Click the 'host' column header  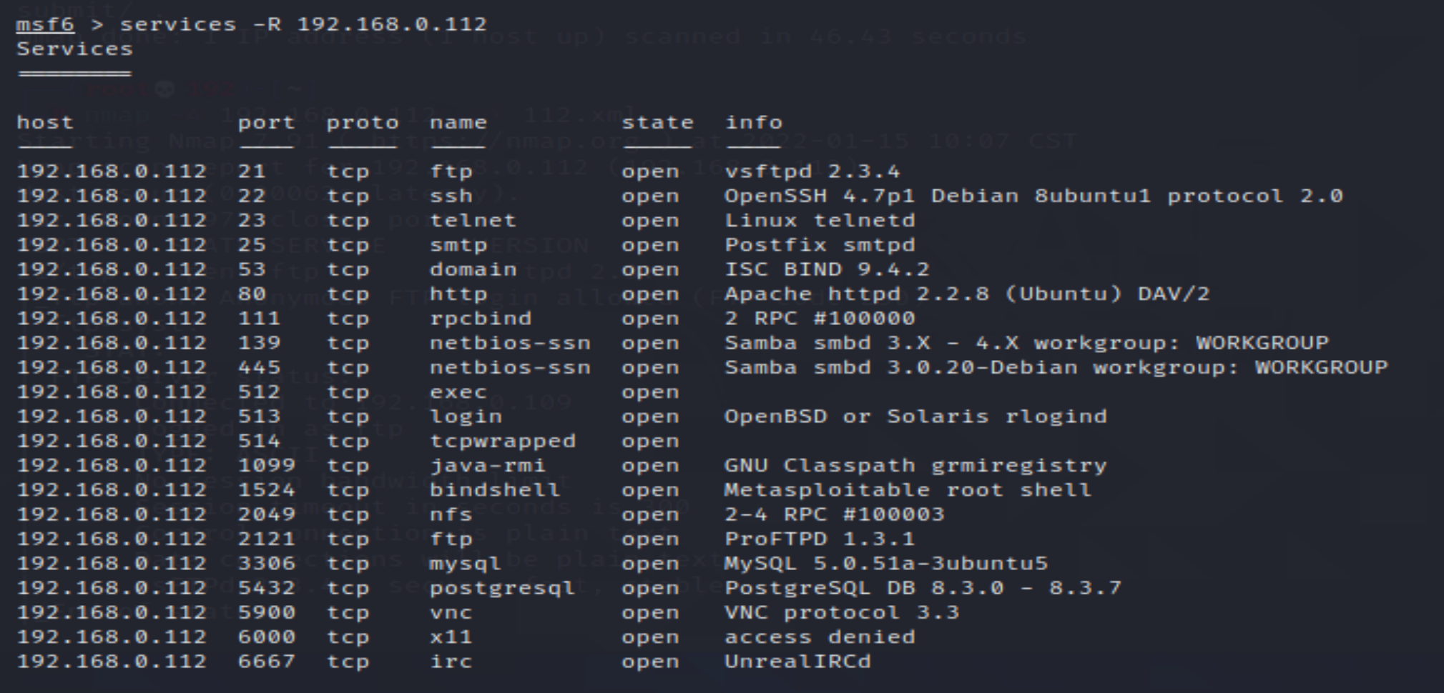(x=44, y=122)
